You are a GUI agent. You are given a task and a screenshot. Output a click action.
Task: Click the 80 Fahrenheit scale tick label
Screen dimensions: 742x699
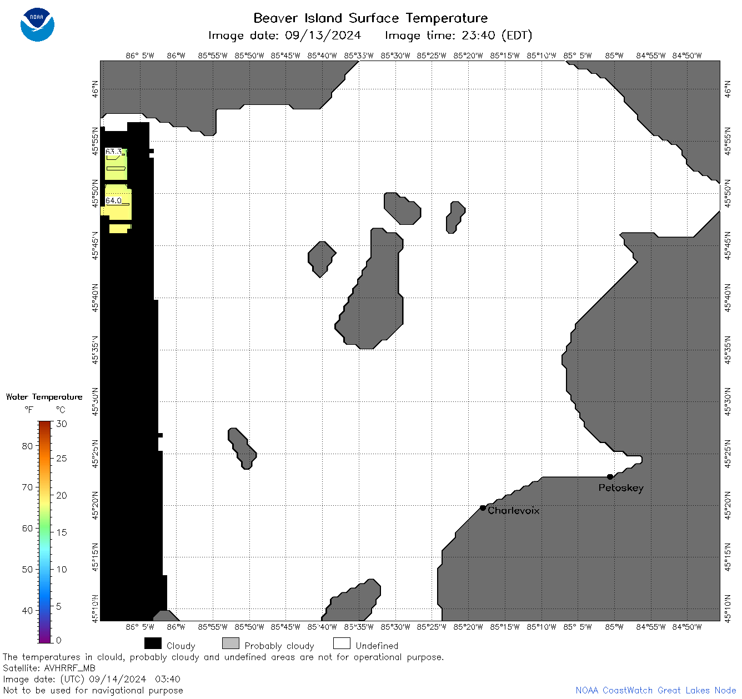pyautogui.click(x=27, y=446)
